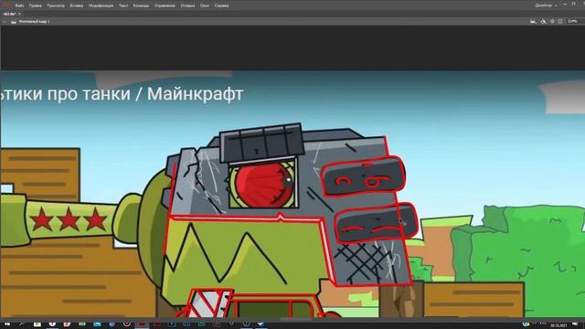
Task: Open the Команды menu
Action: click(141, 5)
